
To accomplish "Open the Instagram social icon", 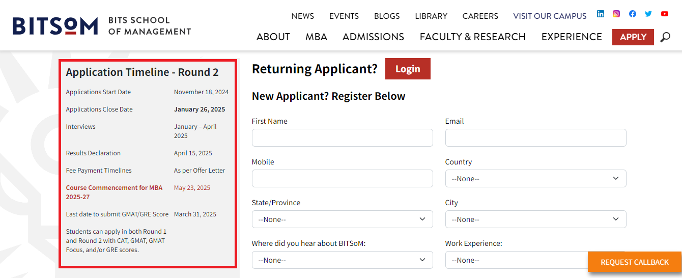I will tap(616, 14).
